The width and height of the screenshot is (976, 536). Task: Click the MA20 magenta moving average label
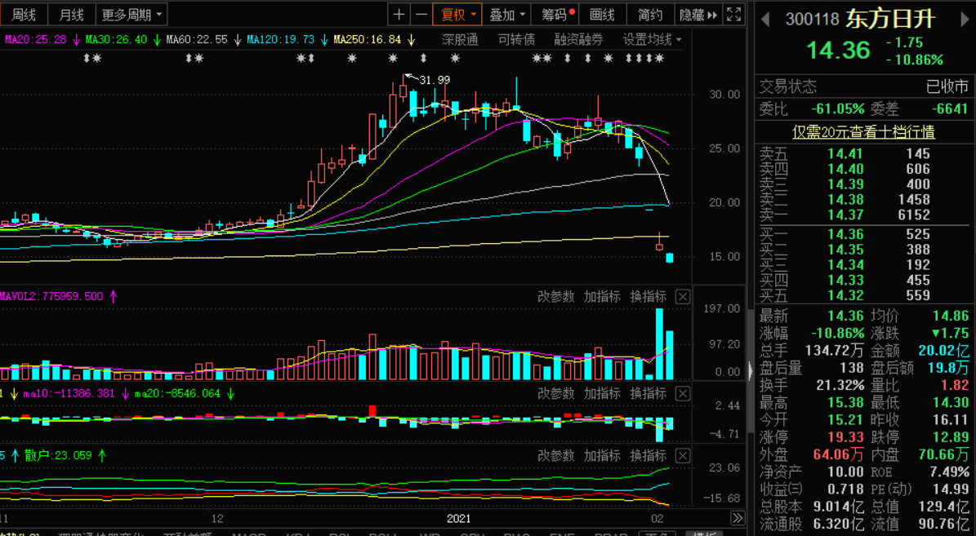point(37,39)
